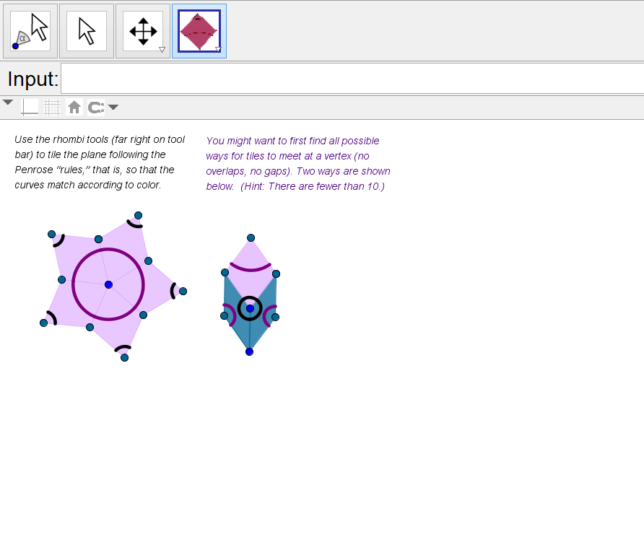
Task: Select the red rhombus Penrose tile tool
Action: point(199,31)
